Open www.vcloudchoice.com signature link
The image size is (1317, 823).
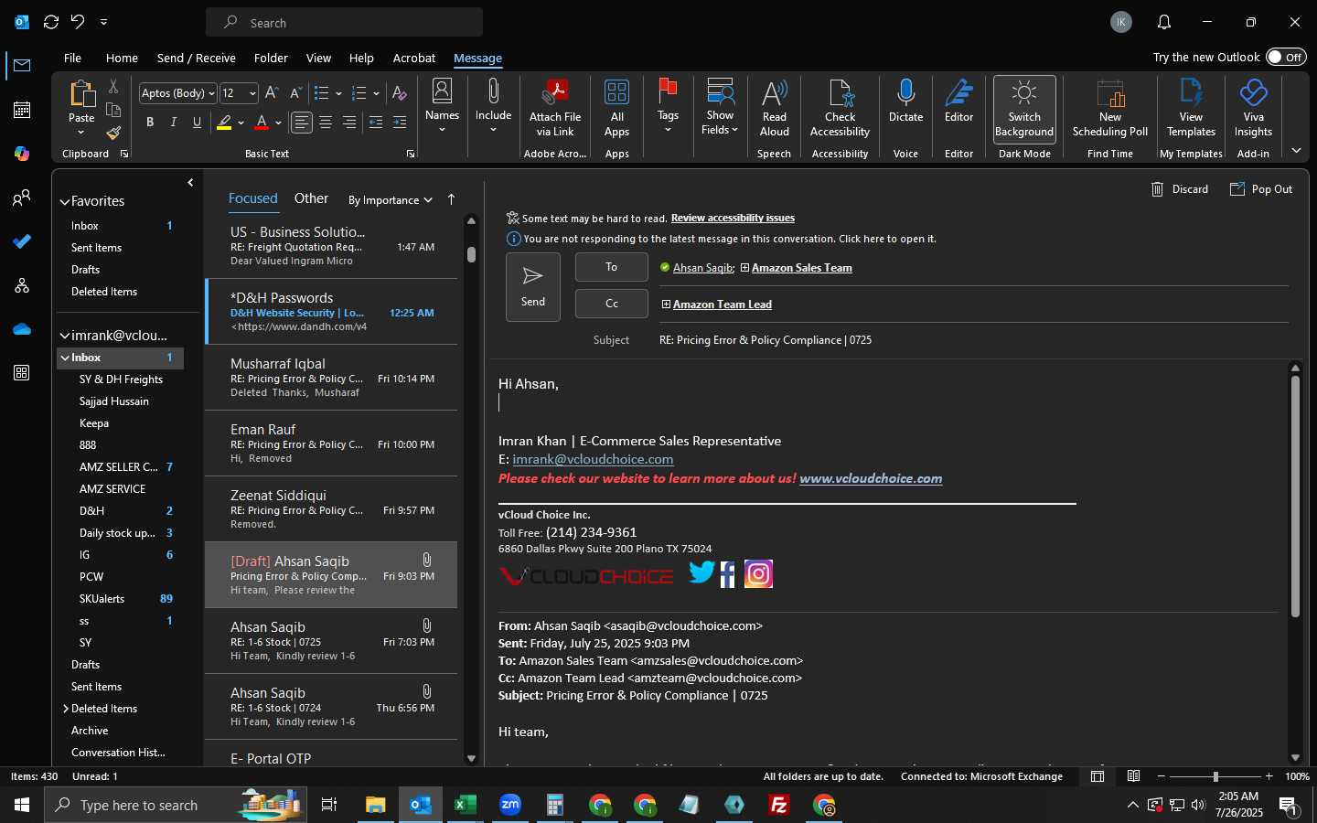click(871, 478)
